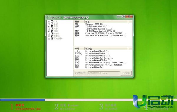Screen dimensions: 177x112
Task: Click the step 3 number icon
Action: point(101,107)
